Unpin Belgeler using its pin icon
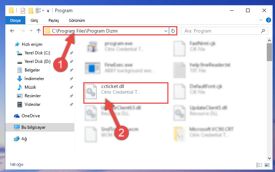 pos(72,70)
